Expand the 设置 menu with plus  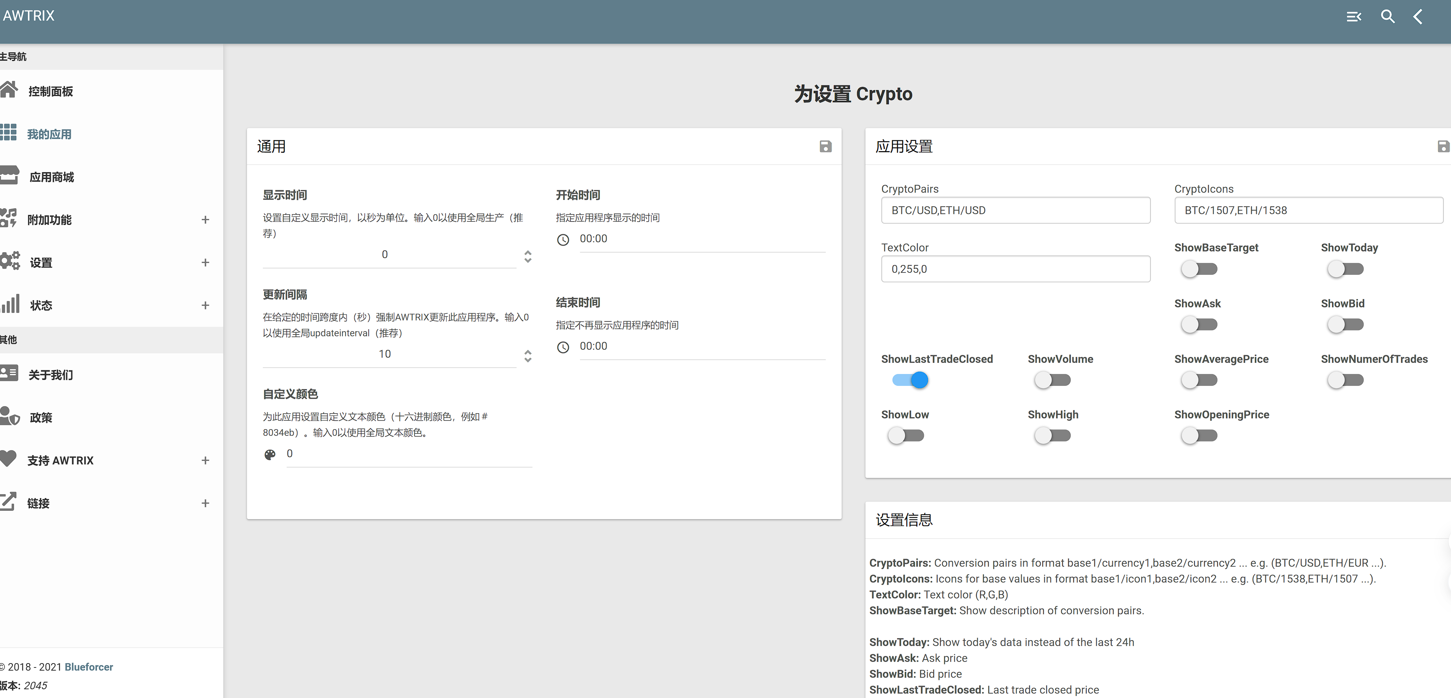point(205,263)
